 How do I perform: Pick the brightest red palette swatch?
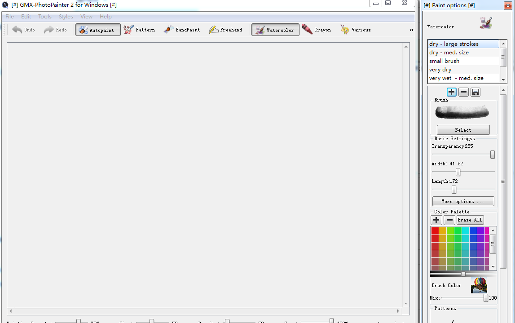coord(435,230)
